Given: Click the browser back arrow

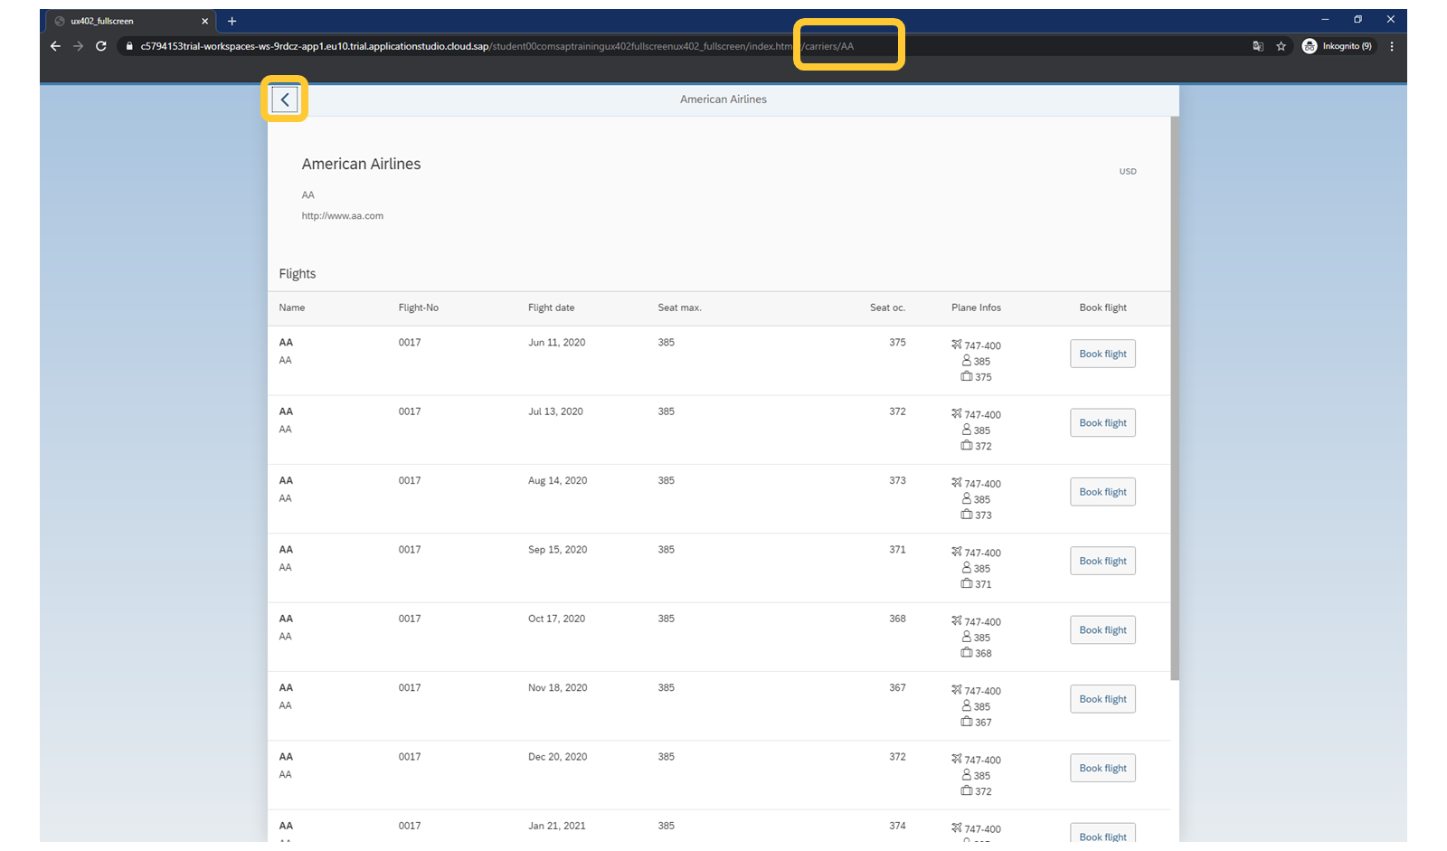Looking at the screenshot, I should 55,46.
